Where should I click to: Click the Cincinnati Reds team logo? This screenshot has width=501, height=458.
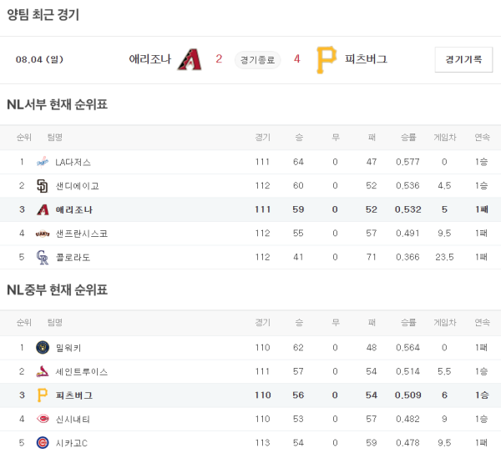(43, 419)
